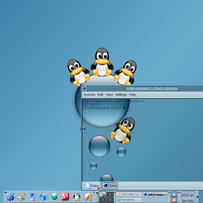Image resolution: width=203 pixels, height=203 pixels.
Task: Launch the terminal monitor icon in panel
Action: coord(32,197)
